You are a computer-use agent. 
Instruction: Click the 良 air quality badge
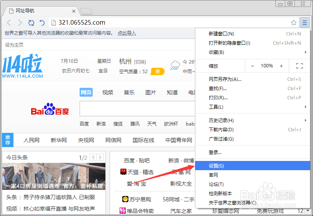pyautogui.click(x=158, y=72)
